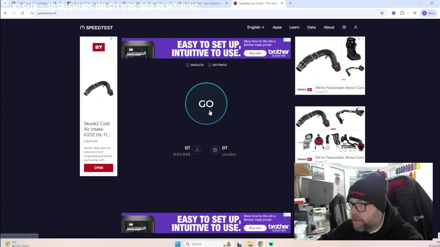The image size is (440, 247).
Task: Click the browser back arrow
Action: click(x=5, y=13)
